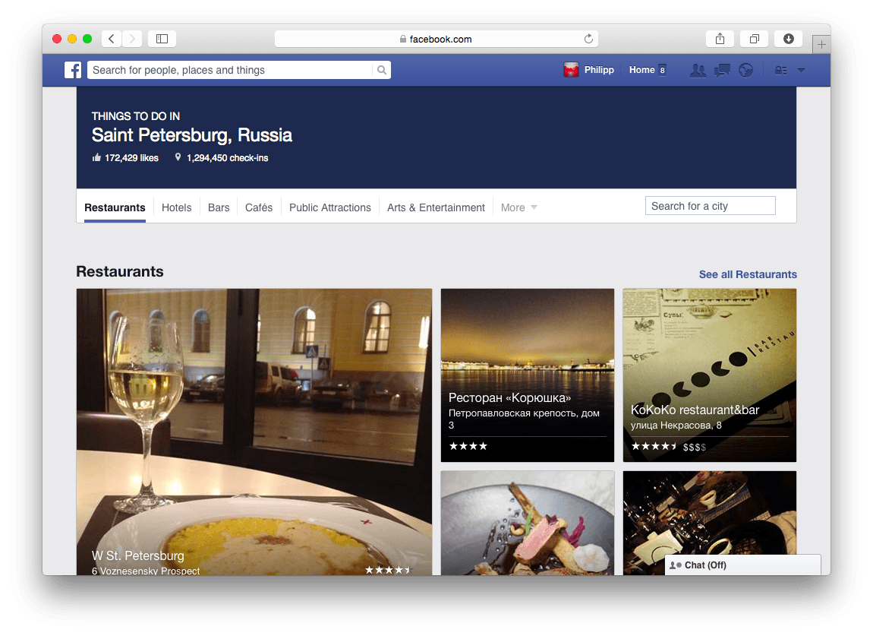Image resolution: width=873 pixels, height=636 pixels.
Task: Show all tabs overview button
Action: (755, 39)
